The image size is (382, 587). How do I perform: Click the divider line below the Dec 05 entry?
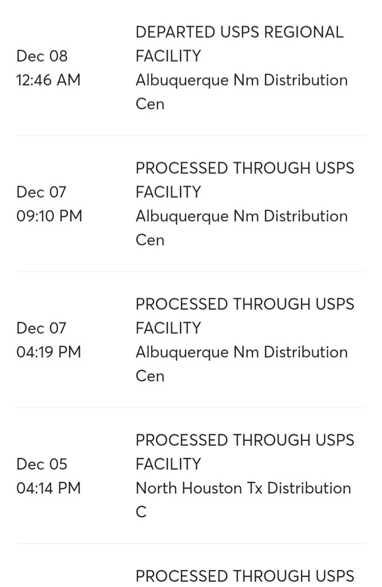191,544
